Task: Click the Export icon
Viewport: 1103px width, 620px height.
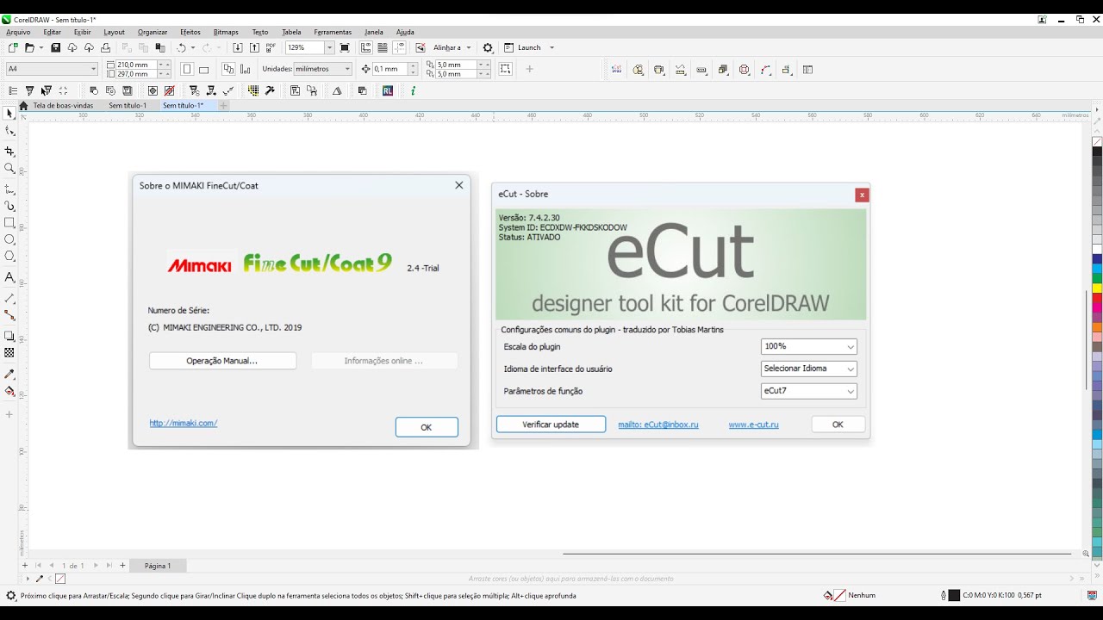Action: (255, 47)
